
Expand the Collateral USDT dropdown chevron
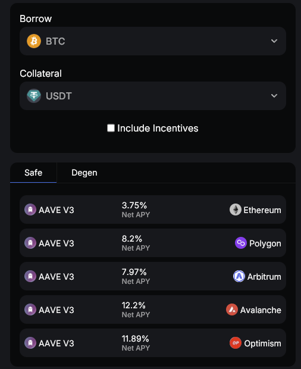tap(274, 96)
